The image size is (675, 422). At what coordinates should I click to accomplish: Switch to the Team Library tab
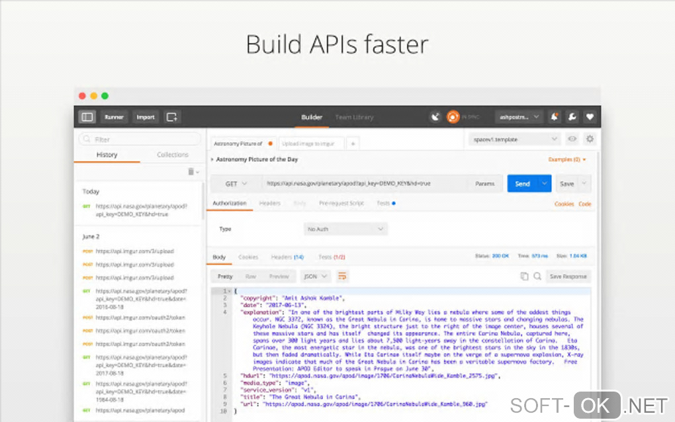pyautogui.click(x=354, y=117)
